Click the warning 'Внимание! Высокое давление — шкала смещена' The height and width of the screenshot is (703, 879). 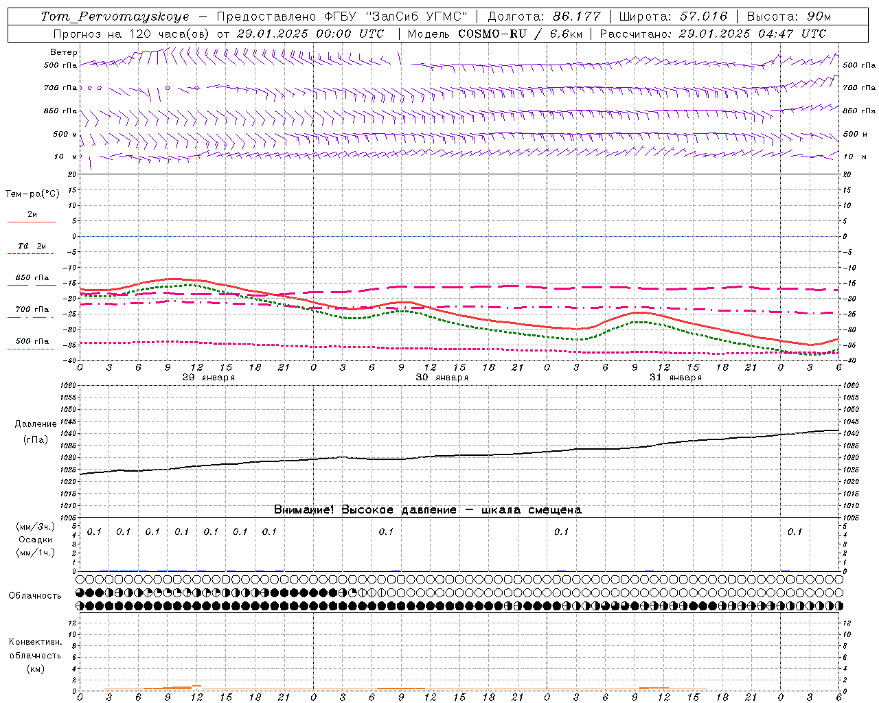click(427, 510)
